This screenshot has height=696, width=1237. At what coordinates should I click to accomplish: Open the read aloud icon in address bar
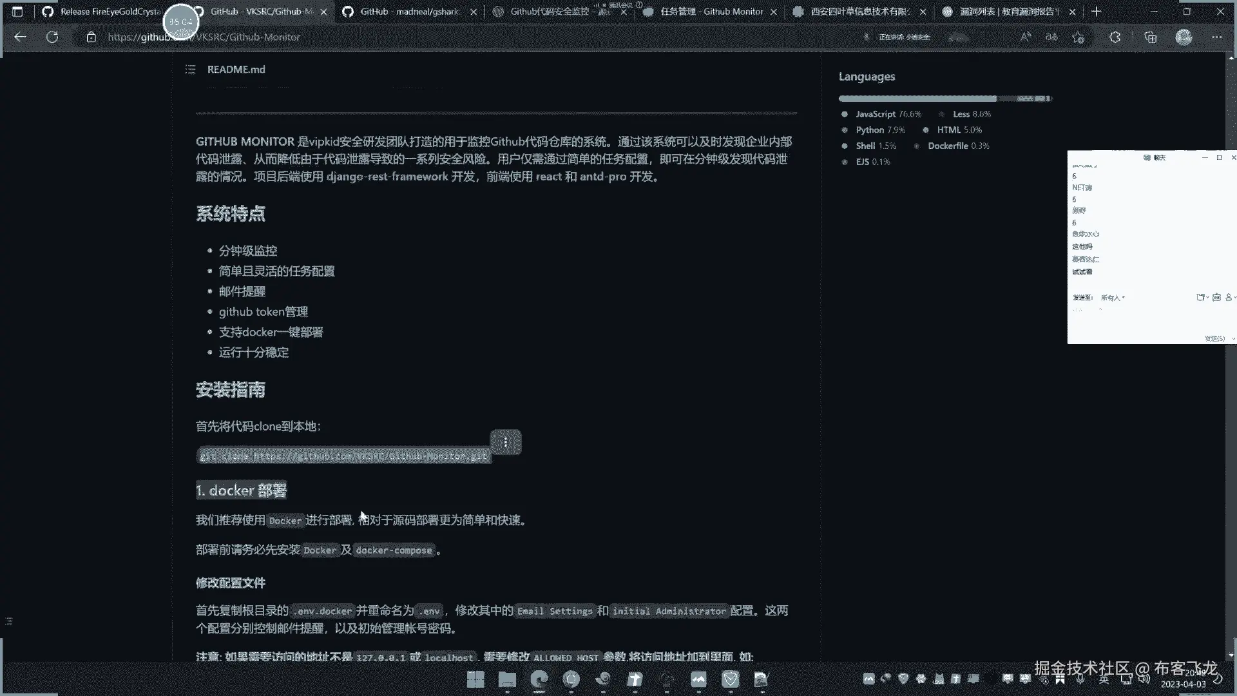click(1025, 37)
